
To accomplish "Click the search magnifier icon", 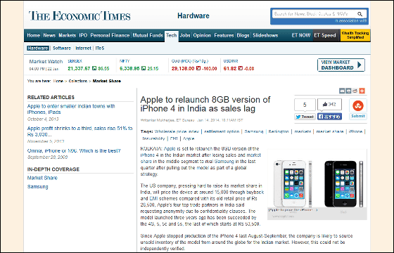I will coord(360,14).
